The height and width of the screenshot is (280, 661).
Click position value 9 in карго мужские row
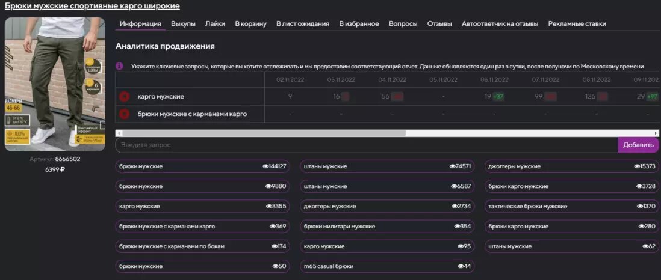click(290, 96)
